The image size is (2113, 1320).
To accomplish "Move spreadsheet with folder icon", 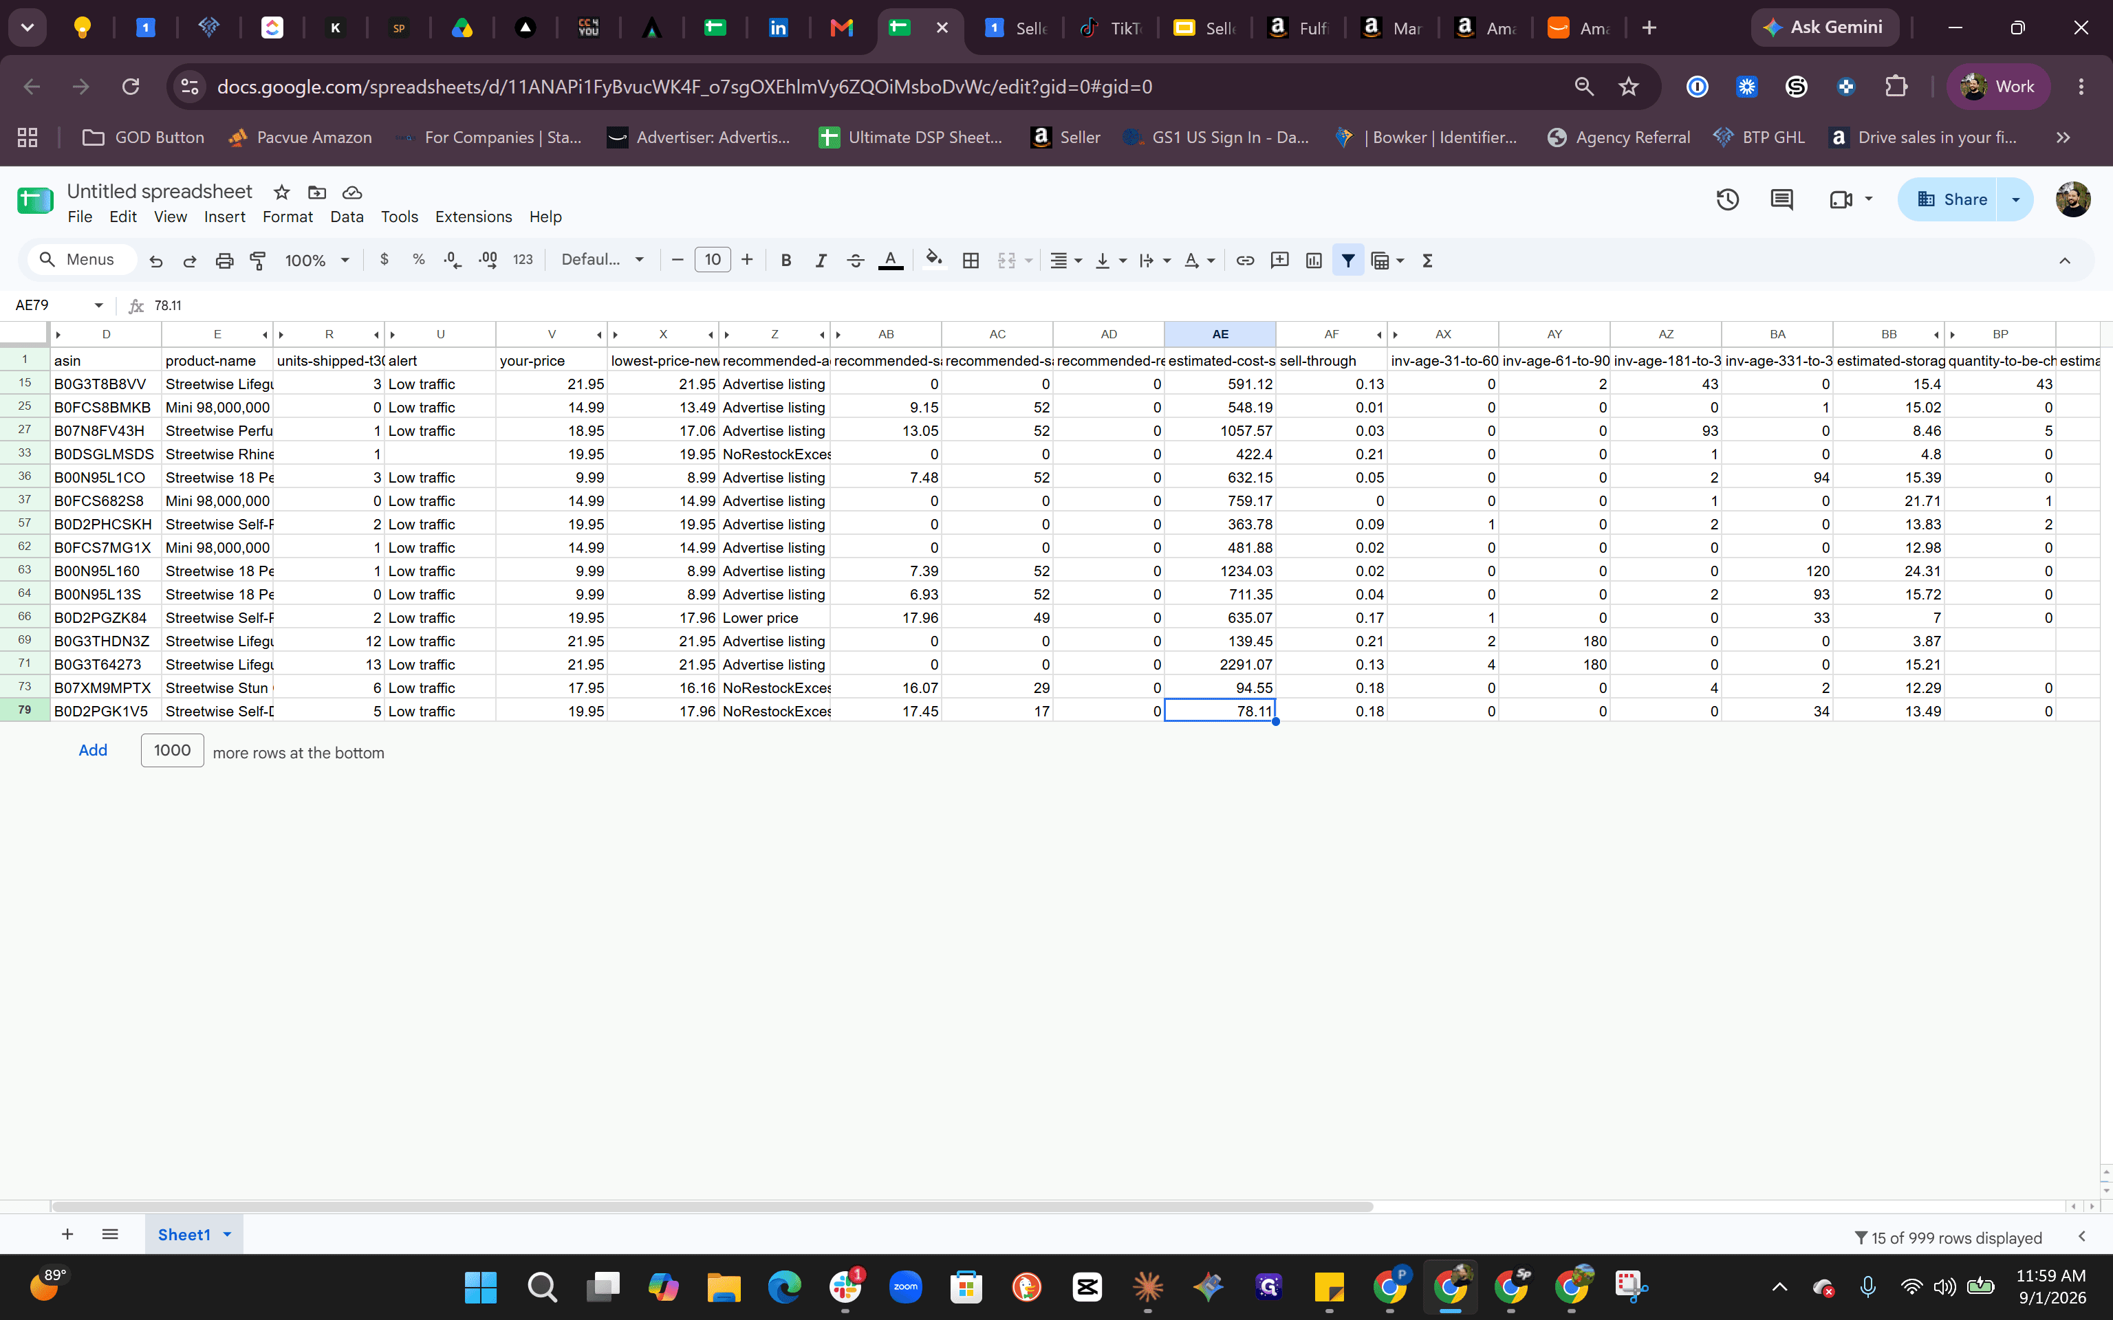I will [x=317, y=192].
